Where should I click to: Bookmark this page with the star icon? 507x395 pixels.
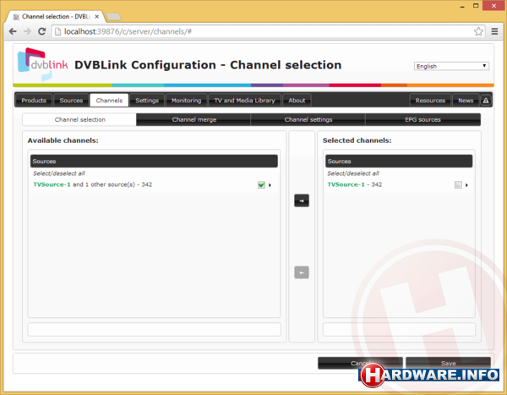pos(478,31)
